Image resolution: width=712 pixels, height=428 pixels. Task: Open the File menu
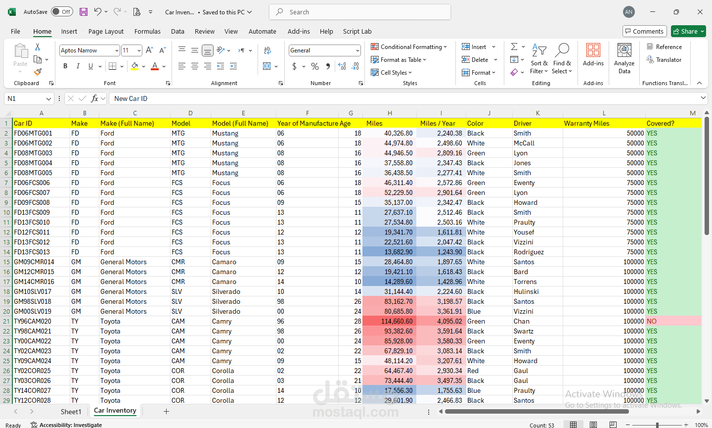pyautogui.click(x=15, y=31)
